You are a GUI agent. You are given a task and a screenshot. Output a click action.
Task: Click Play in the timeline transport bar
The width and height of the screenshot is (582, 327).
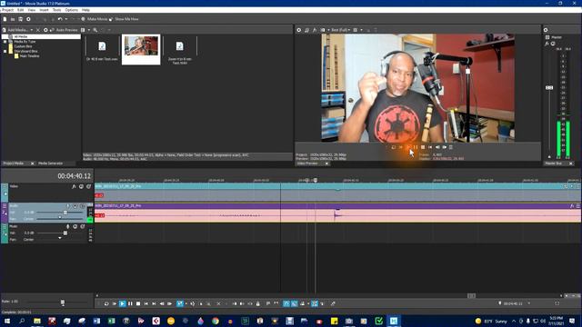coord(123,303)
